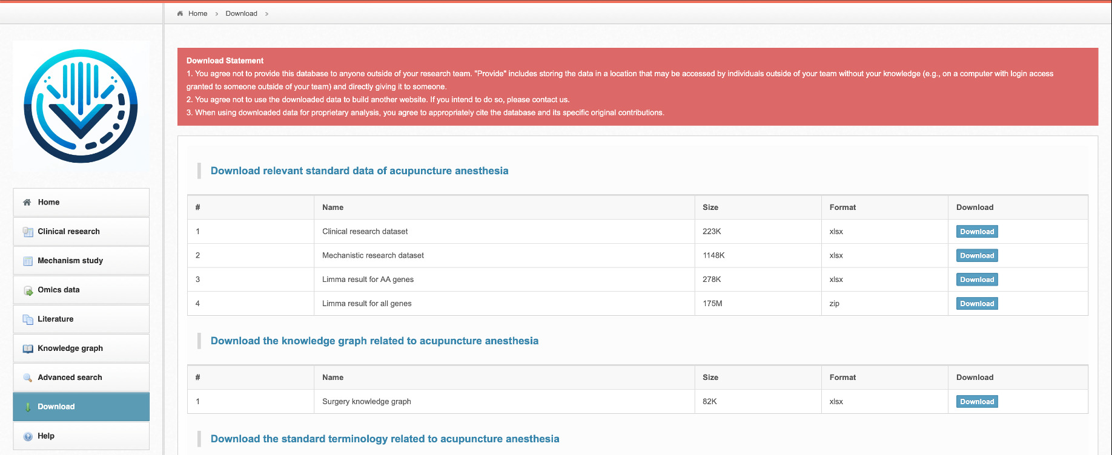
Task: Download the Clinical research dataset
Action: (976, 232)
